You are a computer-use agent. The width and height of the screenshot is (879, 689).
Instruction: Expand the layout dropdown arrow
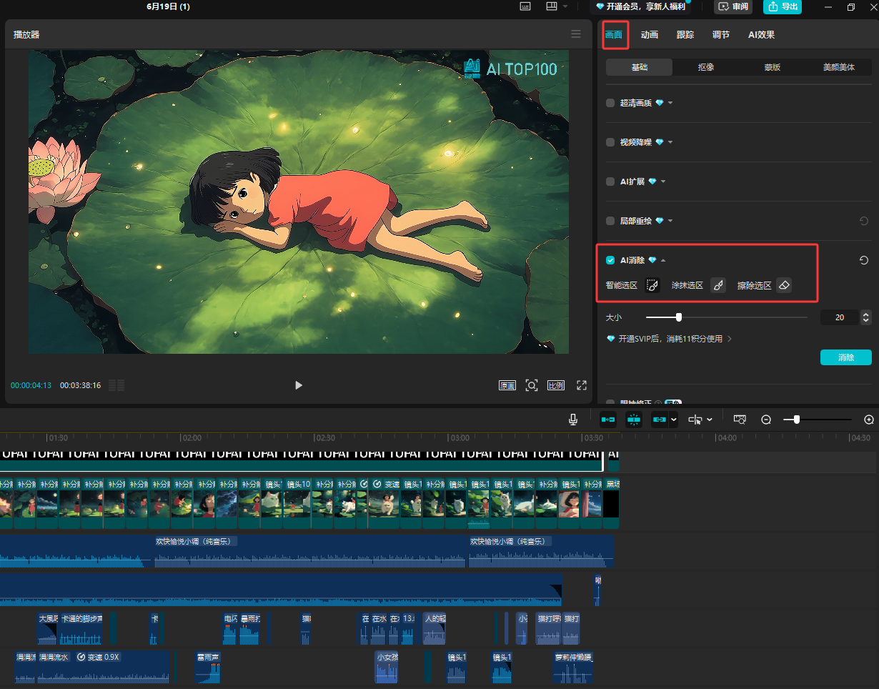click(x=565, y=6)
